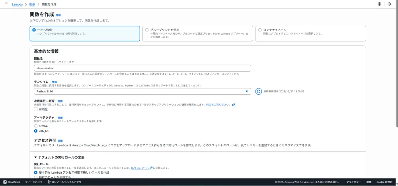Image resolution: width=398 pixels, height=186 pixels.
Task: Open IAM コンソール link
Action: [x=140, y=168]
